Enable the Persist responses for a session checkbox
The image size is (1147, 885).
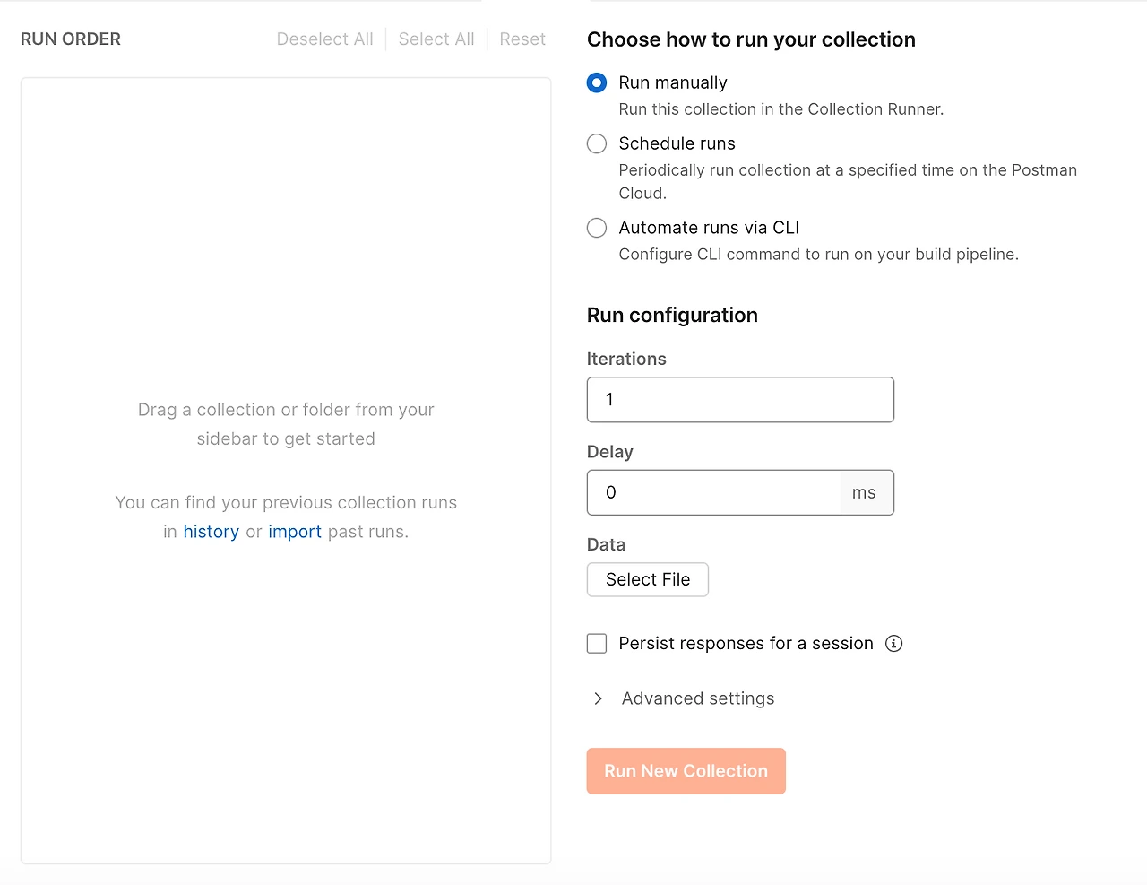pyautogui.click(x=597, y=643)
